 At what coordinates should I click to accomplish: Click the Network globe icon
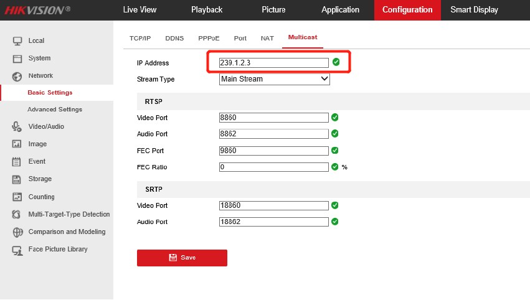tap(17, 76)
